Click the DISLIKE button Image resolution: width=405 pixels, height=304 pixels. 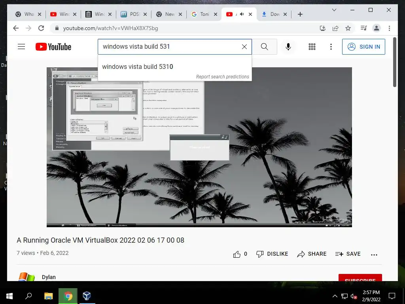pos(272,254)
